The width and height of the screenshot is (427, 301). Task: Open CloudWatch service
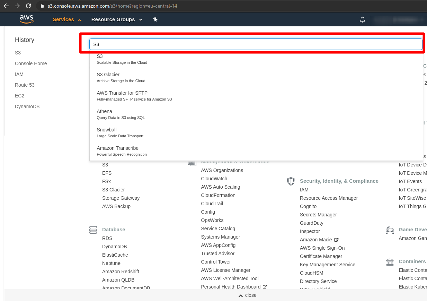coord(214,179)
